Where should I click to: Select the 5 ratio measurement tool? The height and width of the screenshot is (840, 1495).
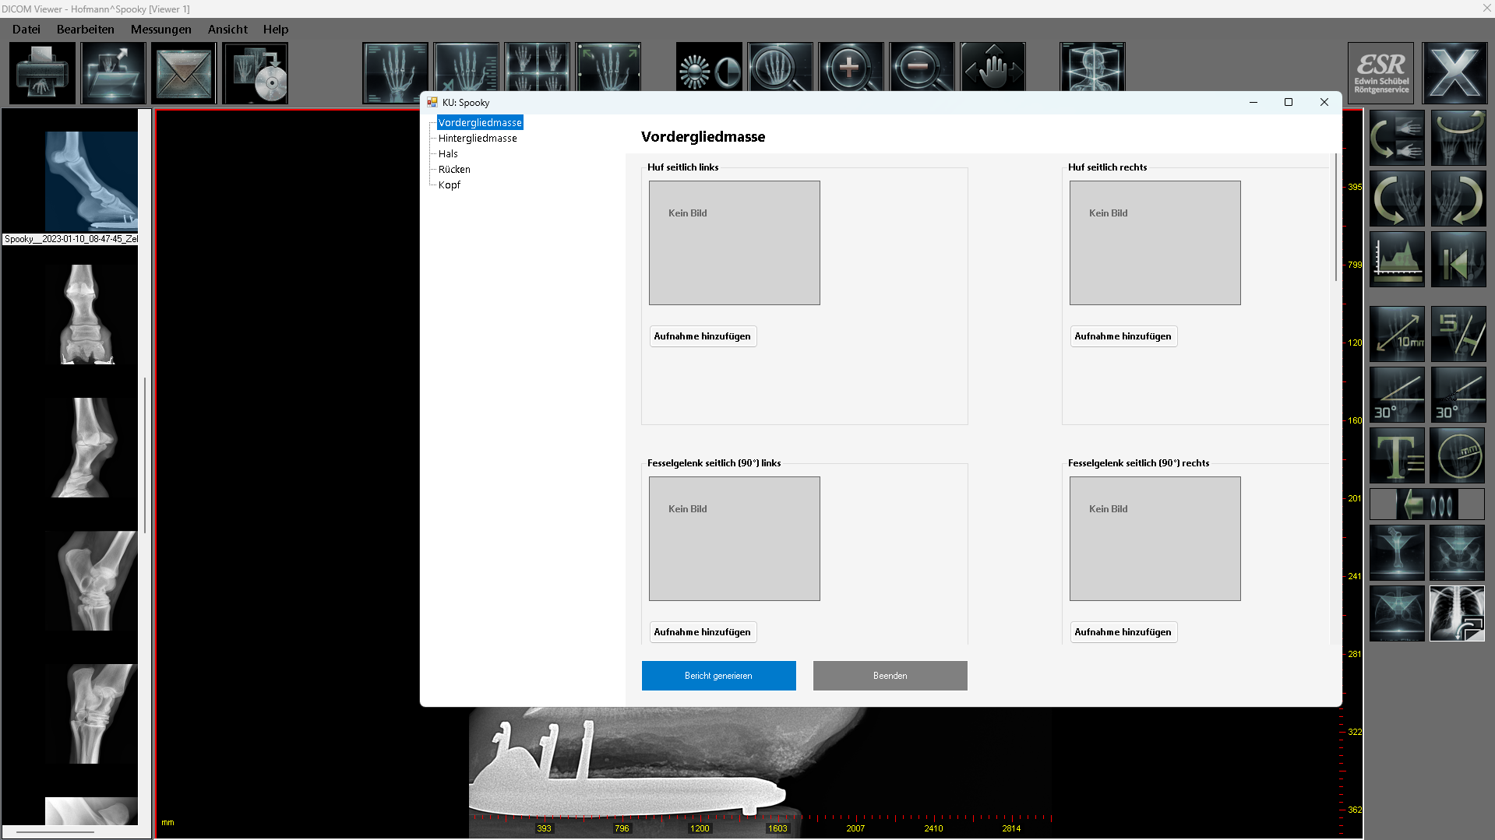1458,333
